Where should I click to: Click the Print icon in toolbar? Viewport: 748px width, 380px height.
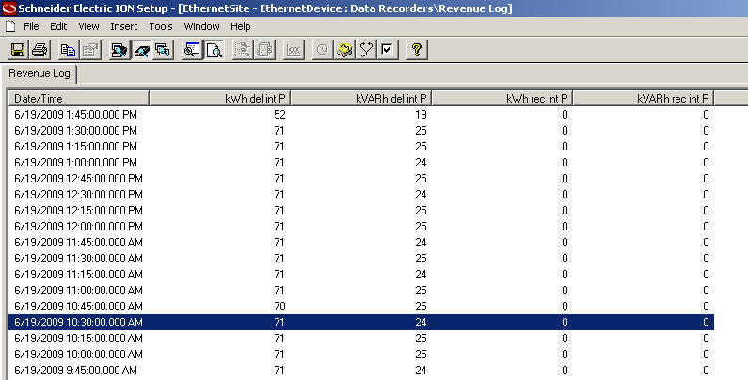click(x=40, y=50)
